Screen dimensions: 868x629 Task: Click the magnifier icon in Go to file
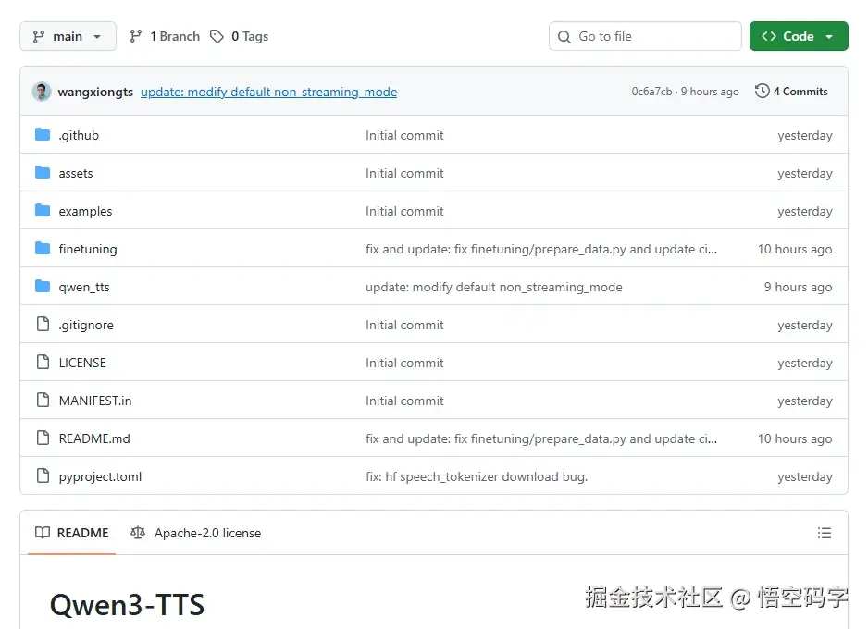[x=564, y=36]
